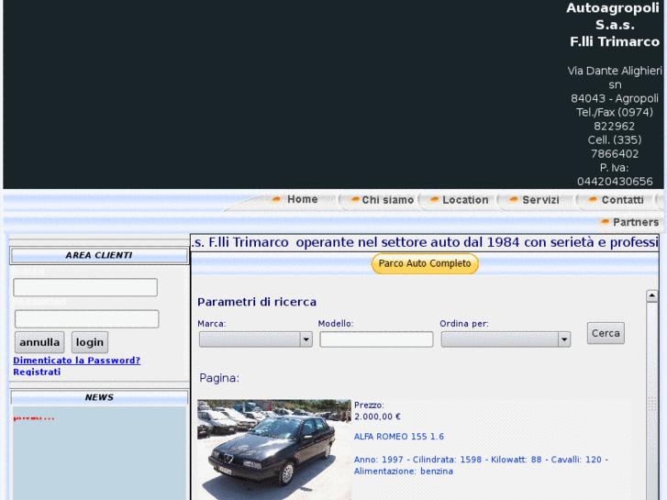Go to the Chi siamo page
Viewport: 667px width, 500px height.
pyautogui.click(x=387, y=200)
